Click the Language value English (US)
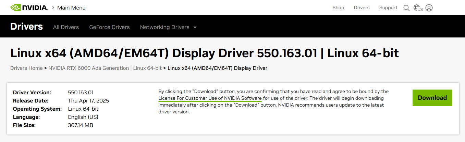 (83, 117)
